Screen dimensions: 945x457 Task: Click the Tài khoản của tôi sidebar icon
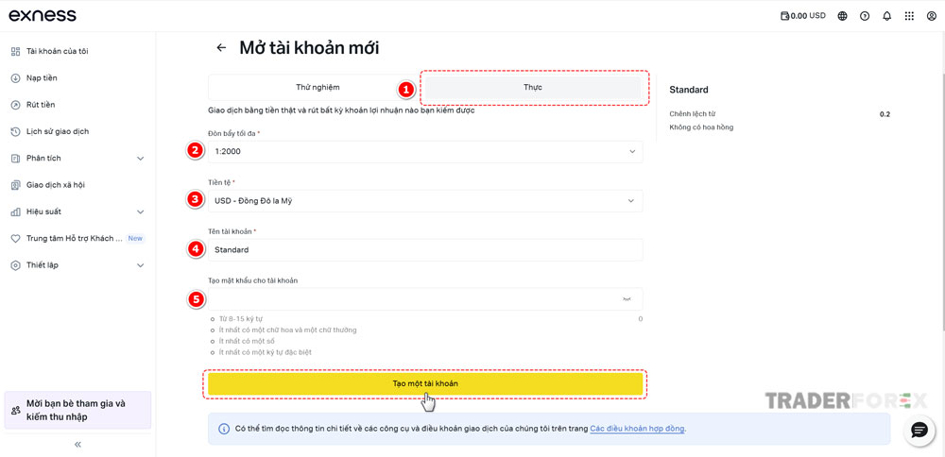point(16,51)
